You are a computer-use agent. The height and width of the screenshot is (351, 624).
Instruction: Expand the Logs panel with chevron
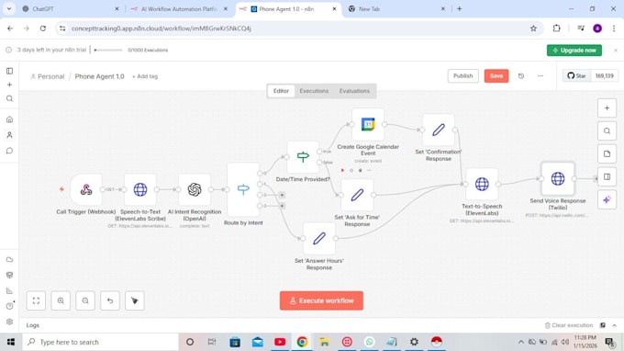(615, 325)
